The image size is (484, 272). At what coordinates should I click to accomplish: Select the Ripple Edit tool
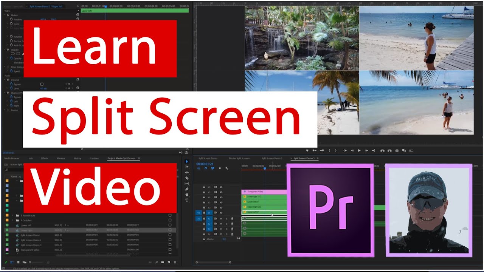pyautogui.click(x=187, y=172)
